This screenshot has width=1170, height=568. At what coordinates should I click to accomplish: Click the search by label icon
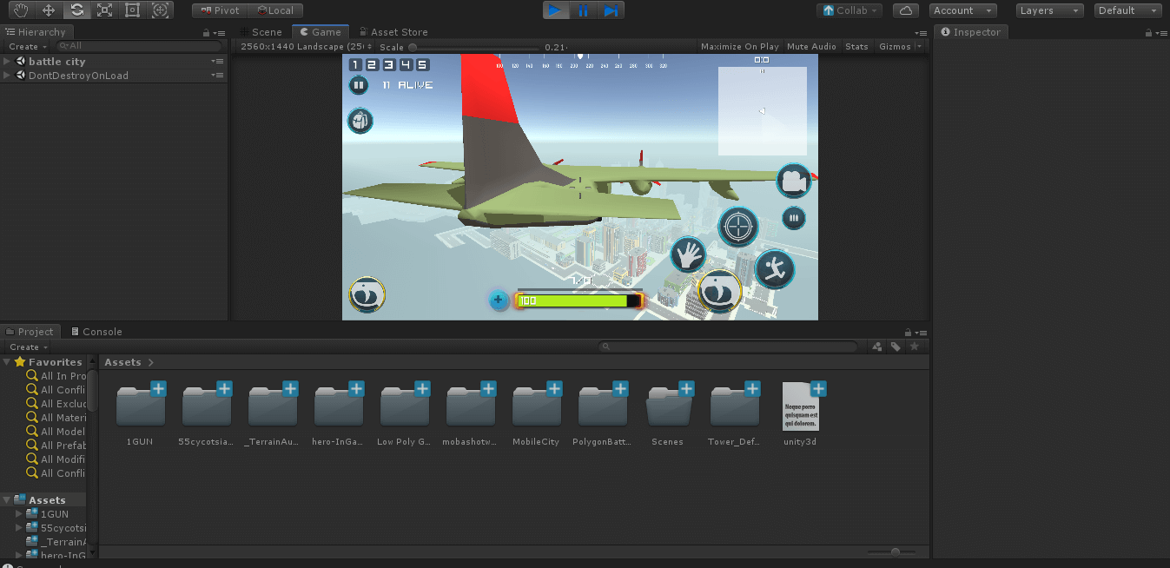(x=896, y=347)
